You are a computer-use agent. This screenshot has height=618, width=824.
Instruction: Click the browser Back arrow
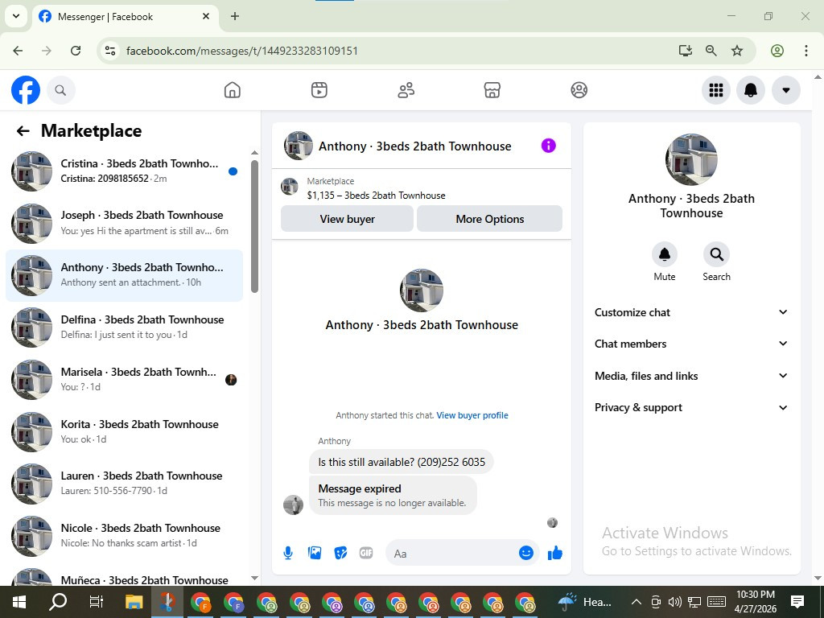click(18, 51)
